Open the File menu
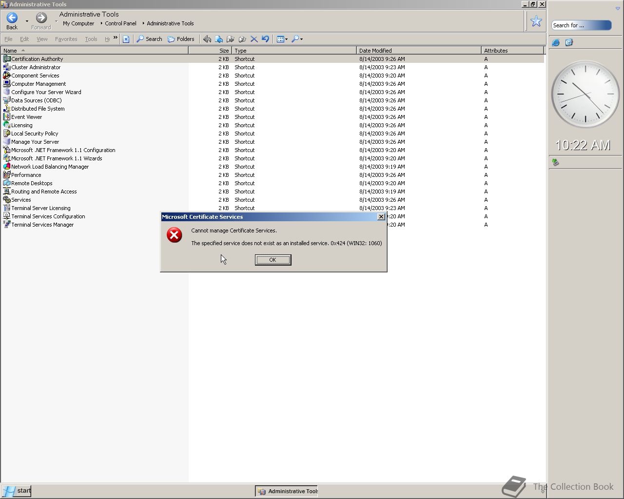This screenshot has width=624, height=499. pyautogui.click(x=8, y=39)
